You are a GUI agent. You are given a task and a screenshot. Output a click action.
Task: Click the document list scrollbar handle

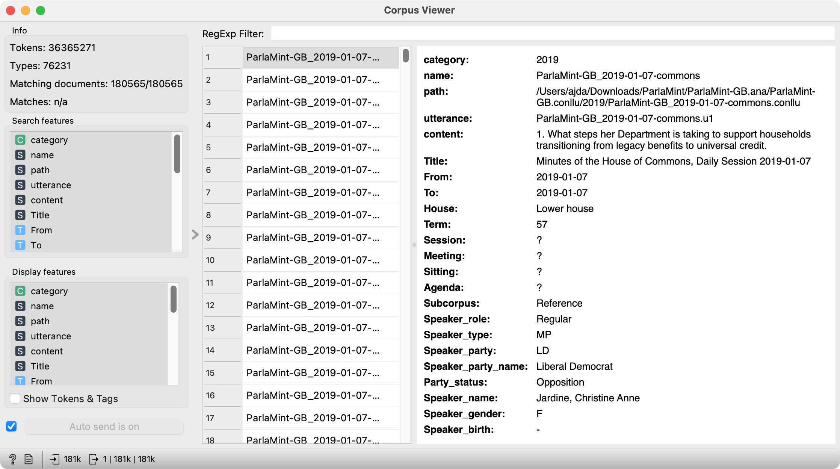click(406, 56)
